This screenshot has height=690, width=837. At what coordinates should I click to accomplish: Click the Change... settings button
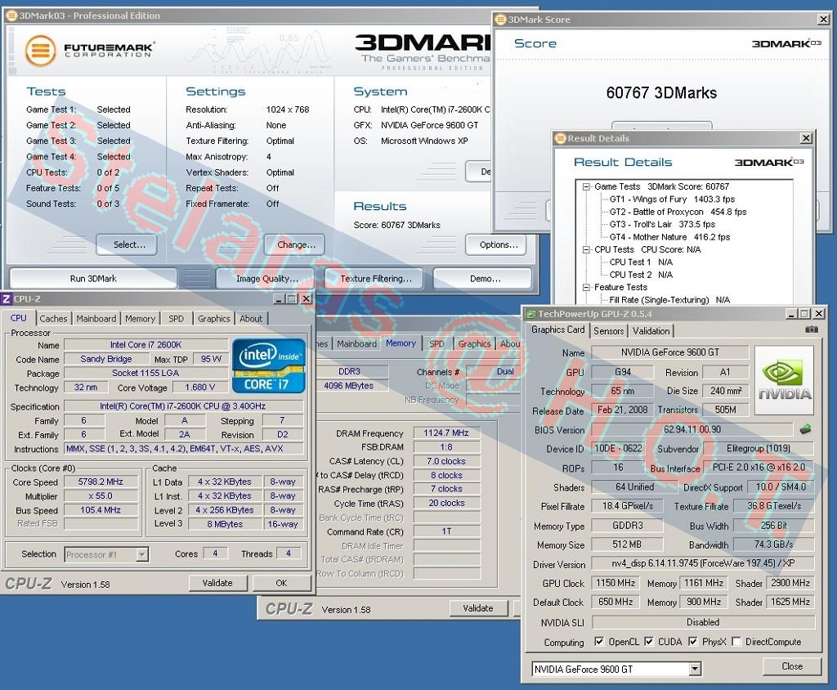click(x=294, y=244)
